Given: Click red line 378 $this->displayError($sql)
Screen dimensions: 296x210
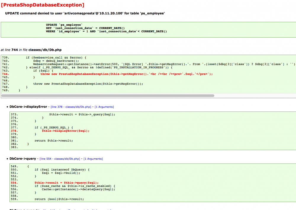Looking at the screenshot, I should click(65, 131).
